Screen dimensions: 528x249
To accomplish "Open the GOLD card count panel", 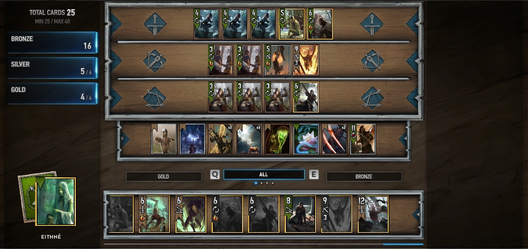I will (52, 94).
